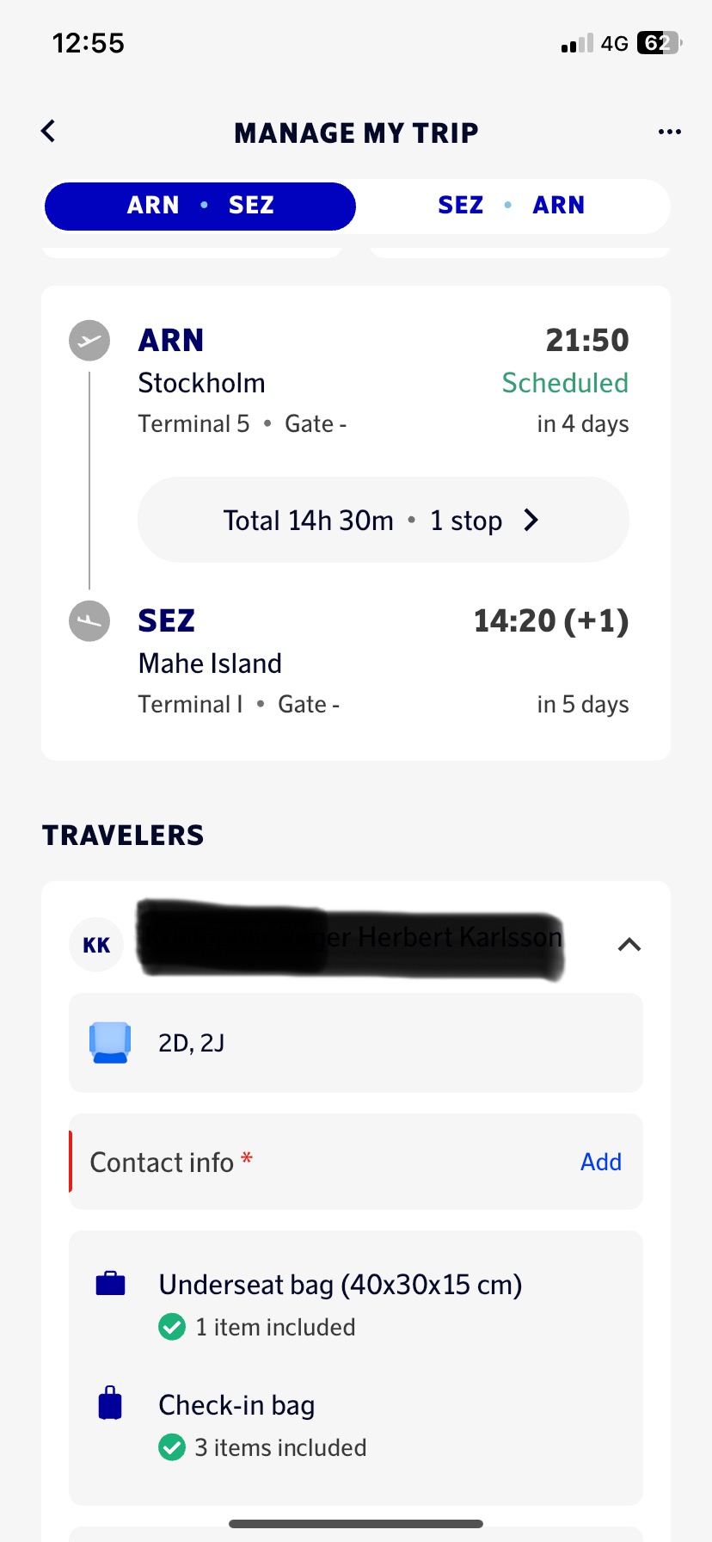Tap the blue seat icon

110,1042
